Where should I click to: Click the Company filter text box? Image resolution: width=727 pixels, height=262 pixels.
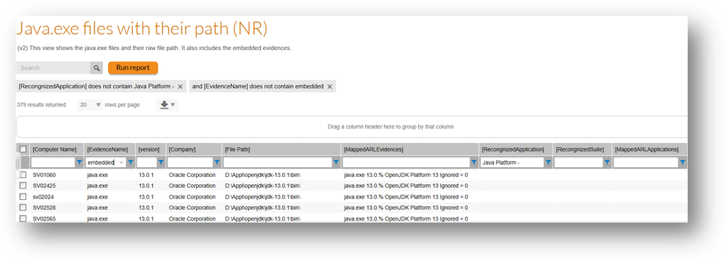tap(190, 163)
